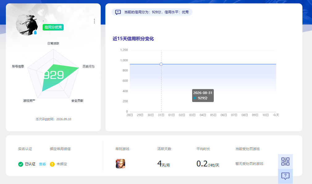Click the 绑定常用微信 label

60,149
